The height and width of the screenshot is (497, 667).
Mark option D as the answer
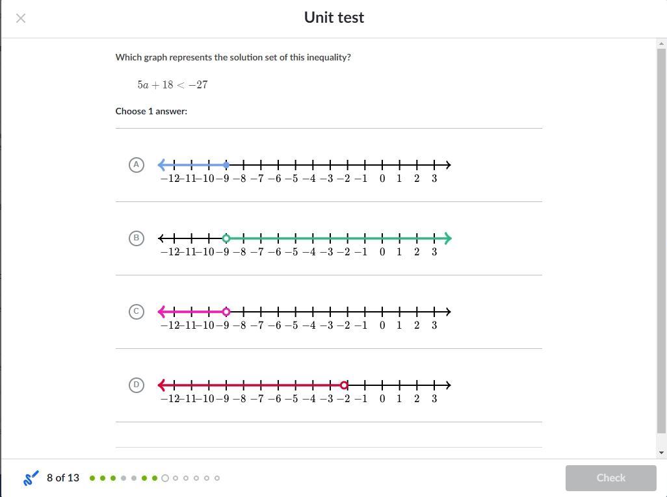(x=136, y=385)
